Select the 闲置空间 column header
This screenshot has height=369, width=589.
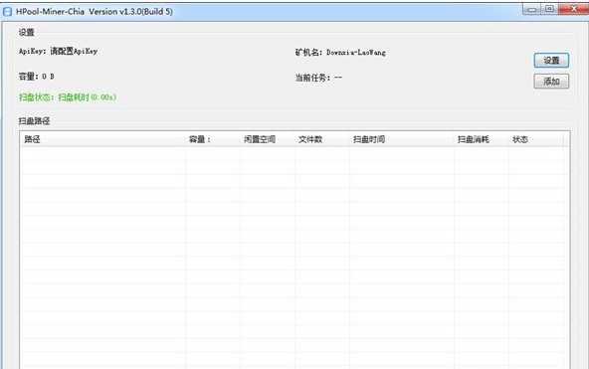tap(268, 139)
